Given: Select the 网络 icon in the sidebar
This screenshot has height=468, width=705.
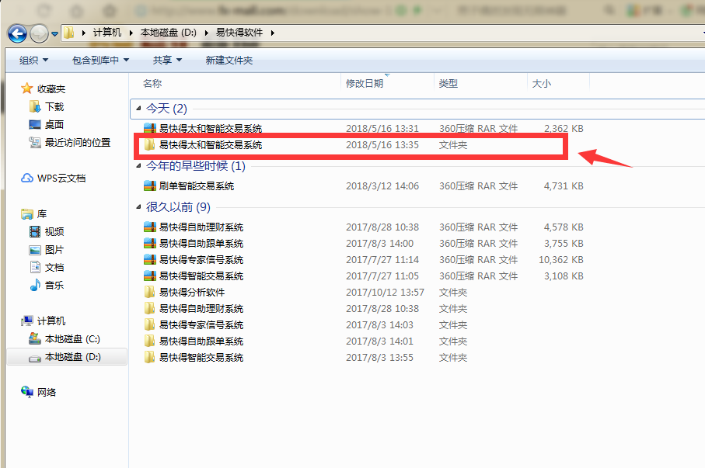Looking at the screenshot, I should 27,392.
